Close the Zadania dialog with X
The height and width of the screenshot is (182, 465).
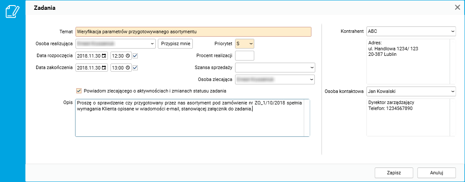pos(457,7)
